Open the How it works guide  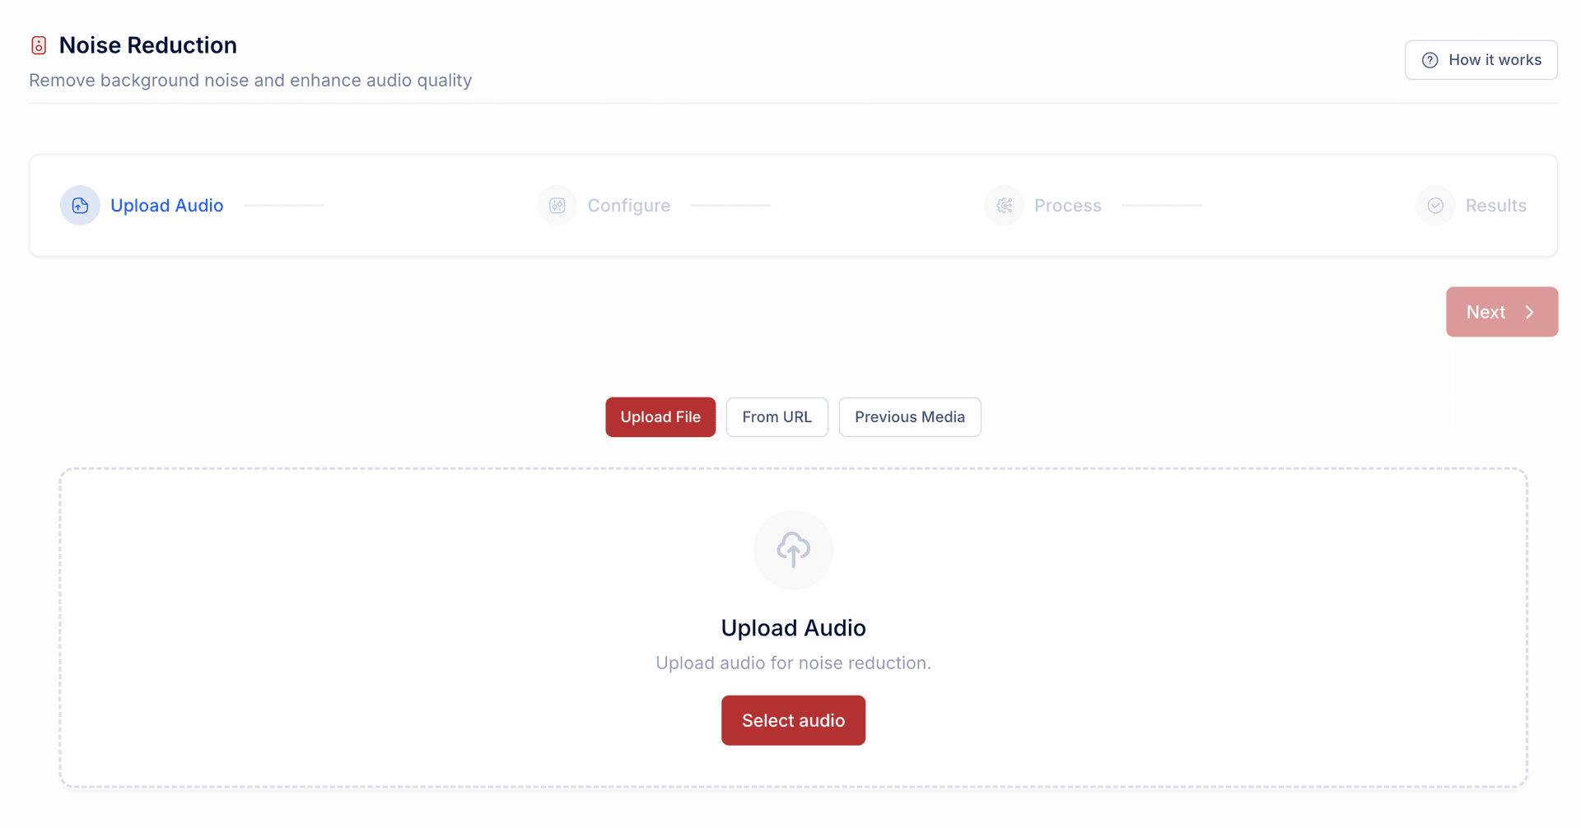pos(1481,60)
